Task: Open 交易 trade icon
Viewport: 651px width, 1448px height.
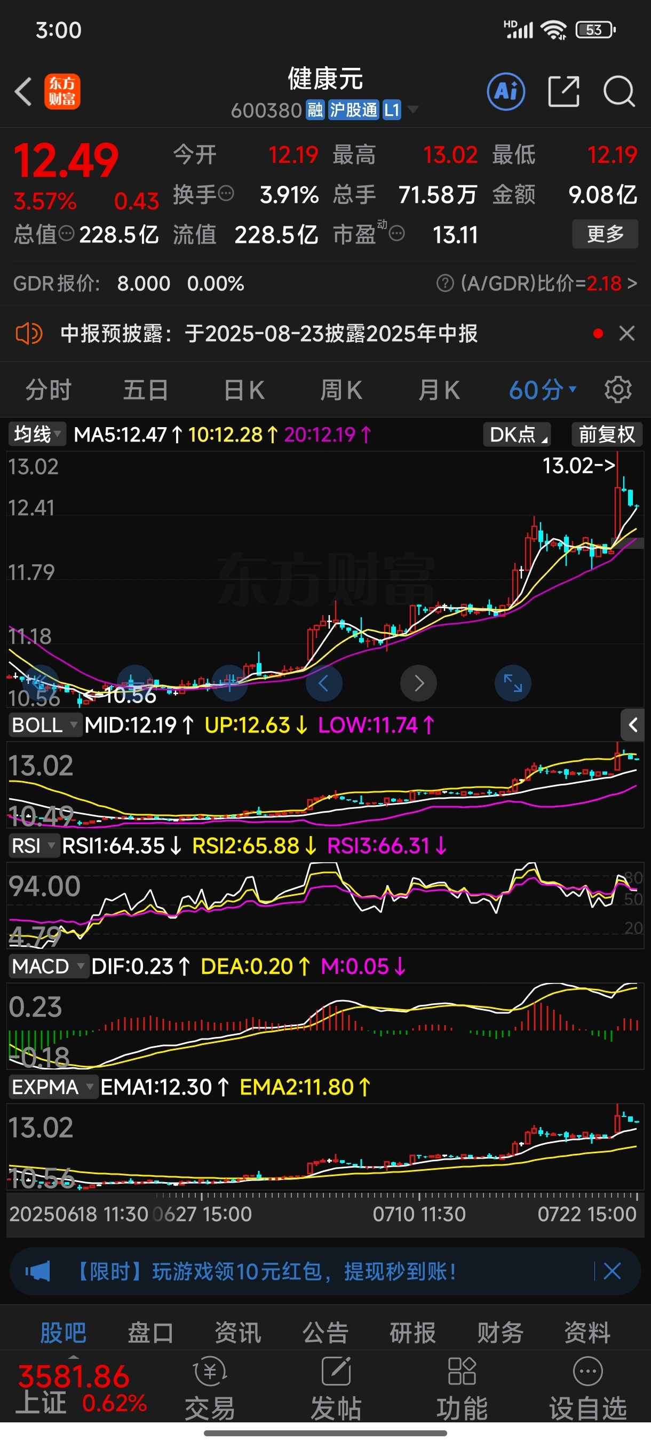Action: [210, 1388]
